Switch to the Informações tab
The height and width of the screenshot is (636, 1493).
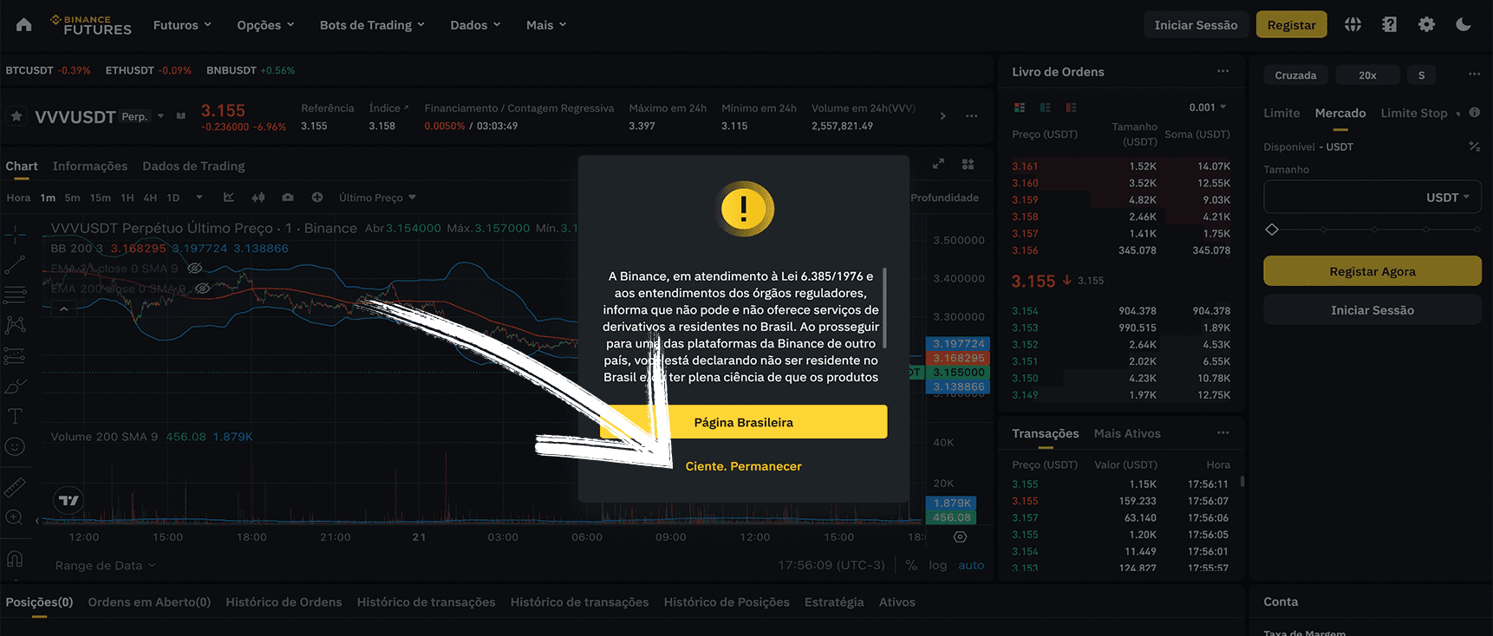[89, 166]
